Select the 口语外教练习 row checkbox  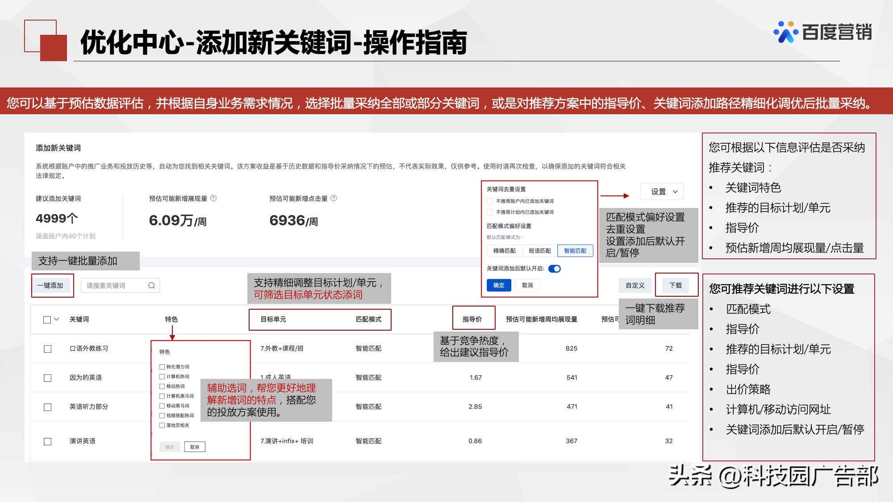click(47, 349)
